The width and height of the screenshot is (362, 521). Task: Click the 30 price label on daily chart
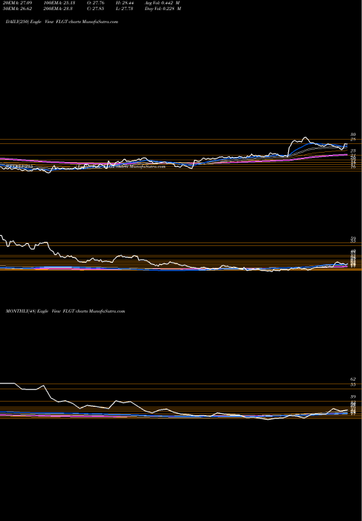[353, 135]
